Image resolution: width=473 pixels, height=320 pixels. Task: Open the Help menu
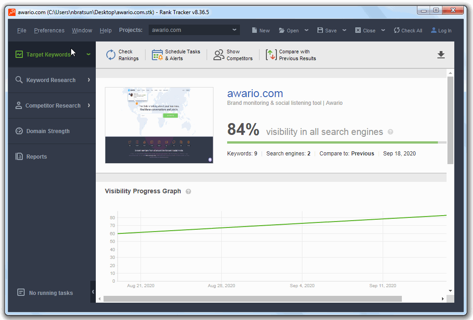(x=105, y=31)
